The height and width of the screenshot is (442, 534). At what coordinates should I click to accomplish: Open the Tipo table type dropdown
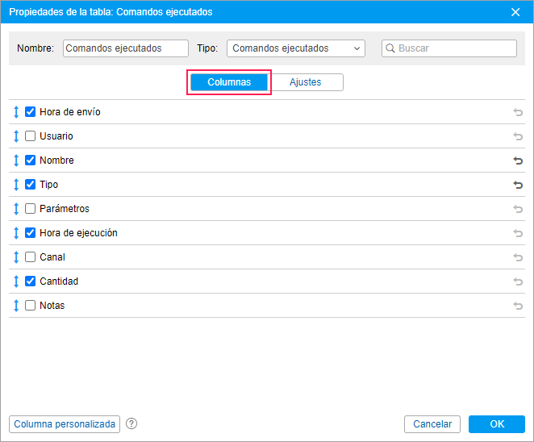[x=296, y=48]
